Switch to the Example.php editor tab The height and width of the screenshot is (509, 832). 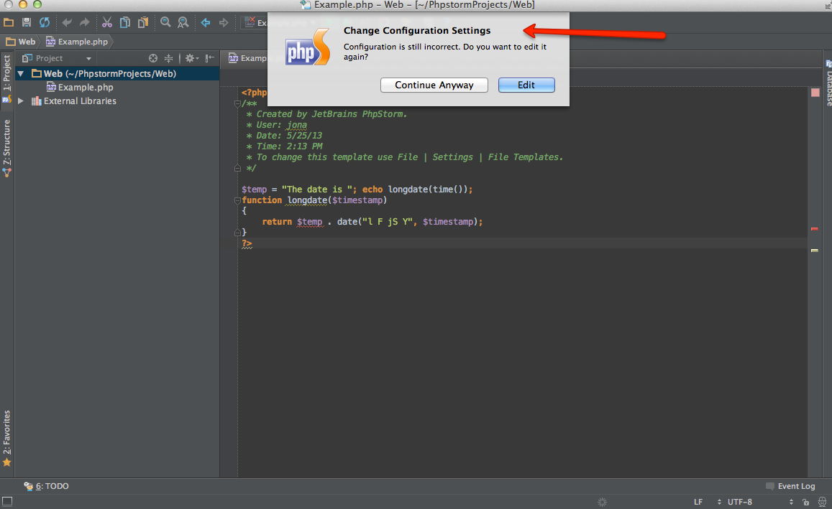point(247,58)
